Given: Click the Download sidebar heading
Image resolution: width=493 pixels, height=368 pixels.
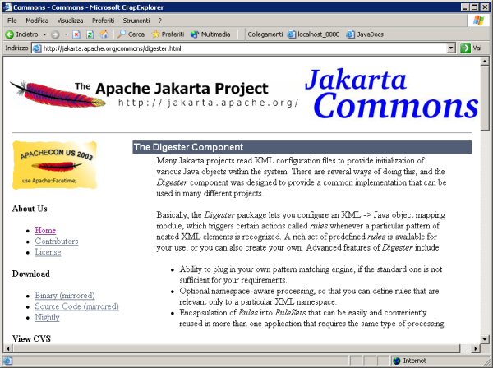Looking at the screenshot, I should coord(31,274).
